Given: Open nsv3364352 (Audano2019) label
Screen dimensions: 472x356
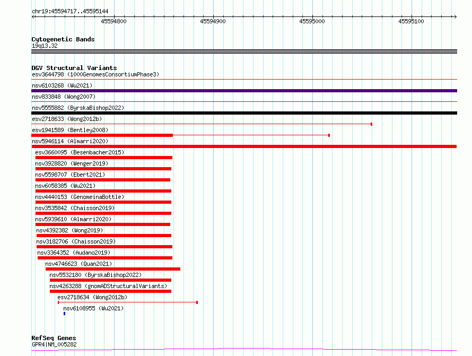Looking at the screenshot, I should click(x=74, y=253).
